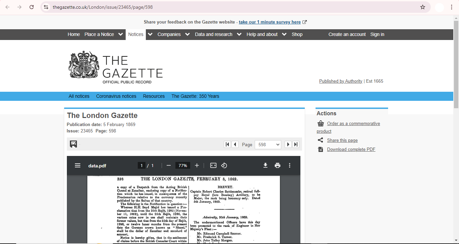
Task: Zoom in the PDF with plus icon
Action: coord(197,165)
